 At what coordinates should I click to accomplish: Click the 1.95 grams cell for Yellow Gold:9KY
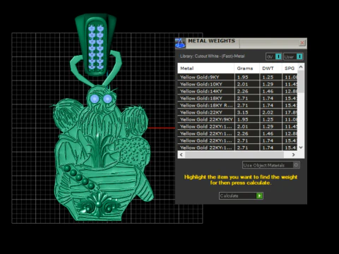point(247,77)
